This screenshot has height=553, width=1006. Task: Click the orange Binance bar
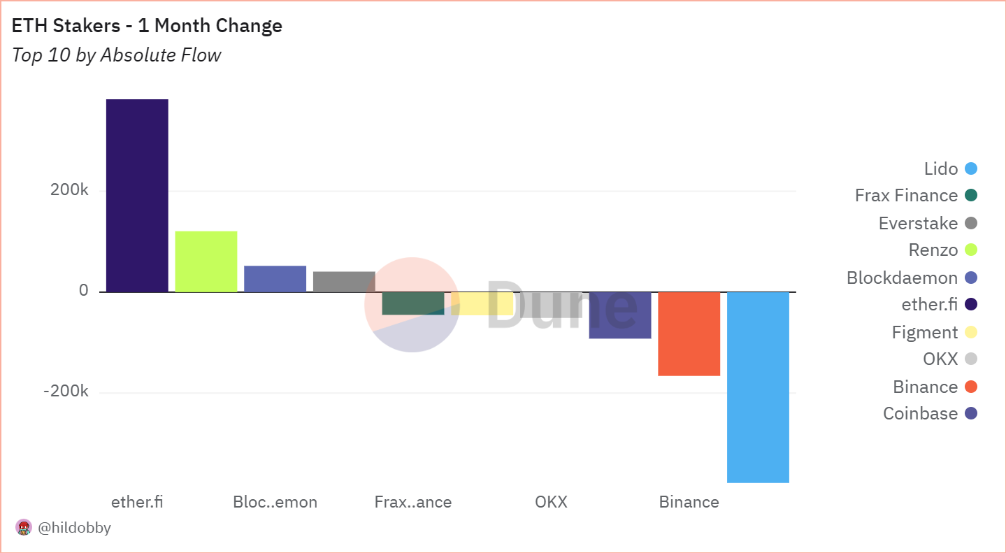tap(689, 333)
